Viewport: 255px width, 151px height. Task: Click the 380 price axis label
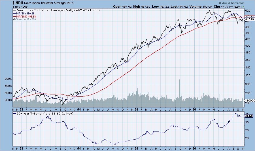point(248,52)
